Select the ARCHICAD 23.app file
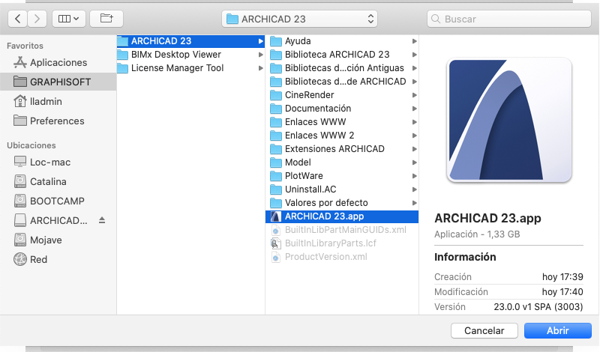The image size is (600, 352). [x=342, y=216]
